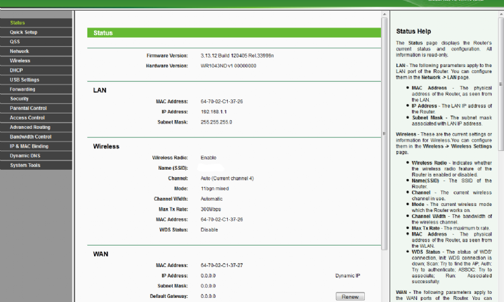Select Forwarding from the sidebar
Viewport: 504px width, 302px height.
click(23, 89)
